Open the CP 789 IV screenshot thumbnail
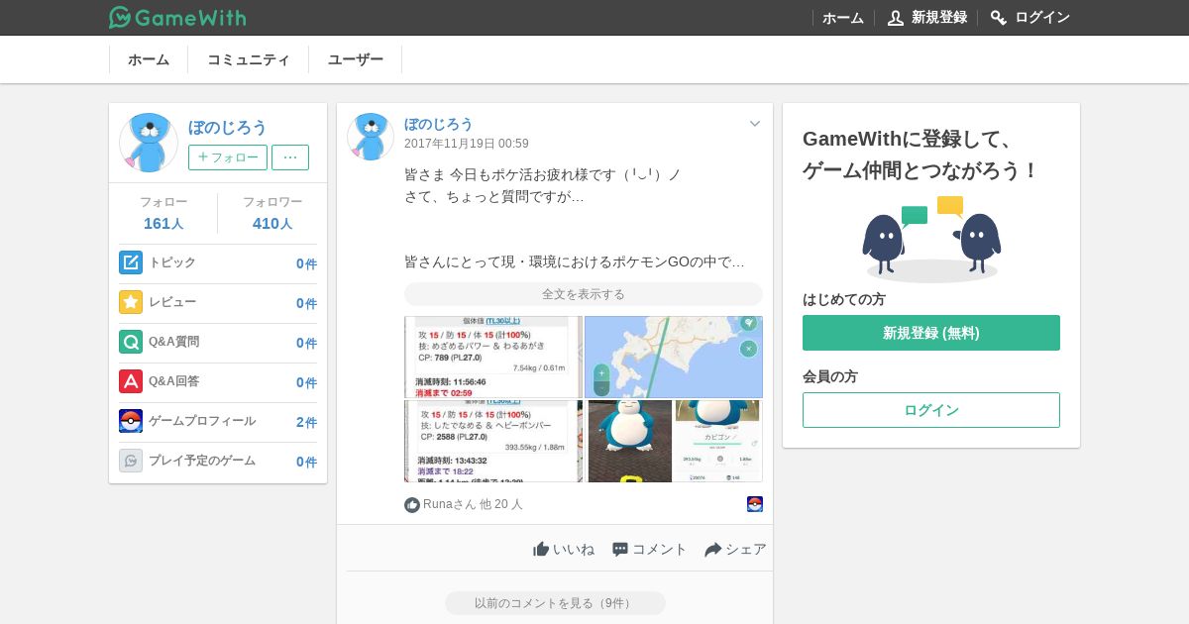Image resolution: width=1189 pixels, height=624 pixels. [493, 357]
